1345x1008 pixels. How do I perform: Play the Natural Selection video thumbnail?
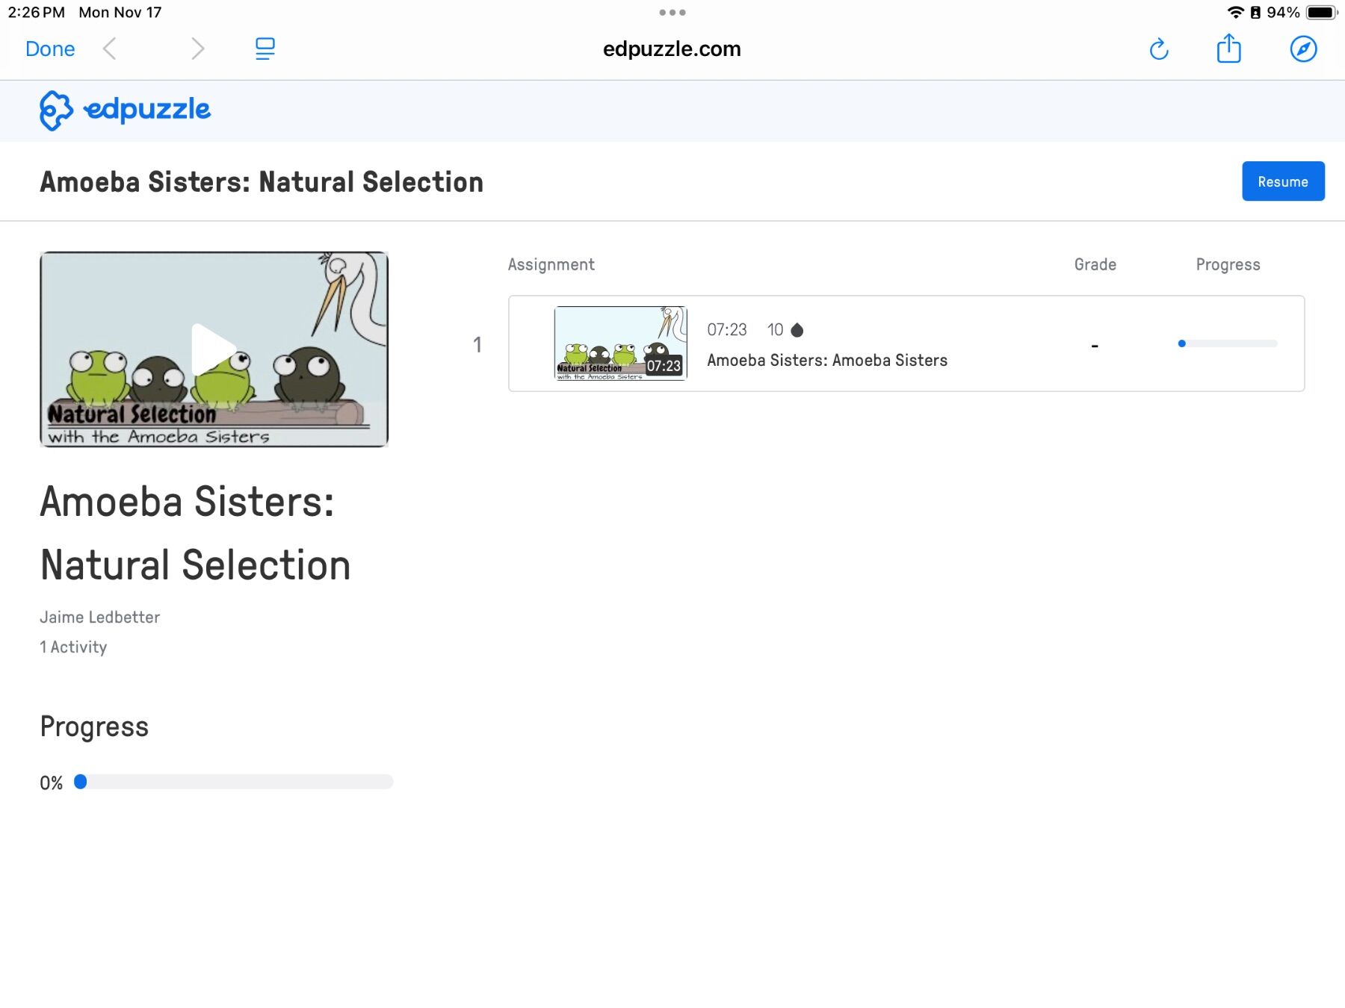click(214, 349)
